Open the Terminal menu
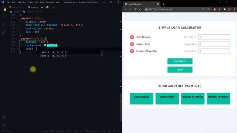This screenshot has height=133, width=237. pyautogui.click(x=50, y=2)
